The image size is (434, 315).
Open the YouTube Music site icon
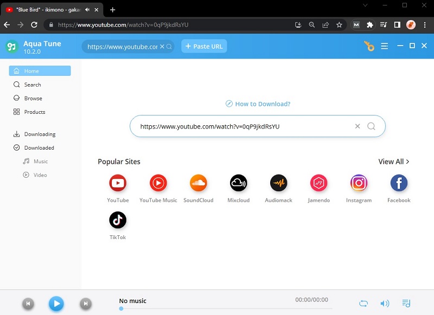[x=158, y=183]
